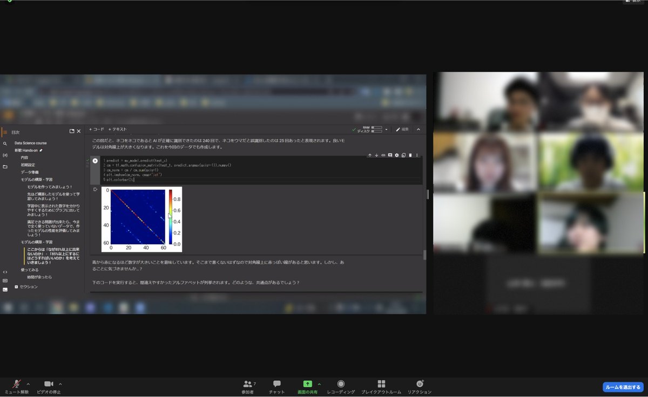This screenshot has height=397, width=648.
Task: Click the notebook vertical scrollbar
Action: point(424,255)
